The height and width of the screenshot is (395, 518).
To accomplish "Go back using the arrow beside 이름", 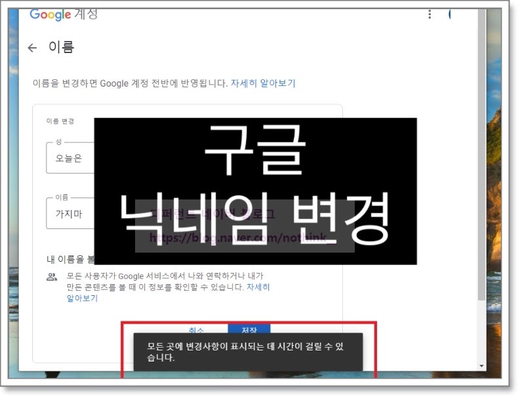I will coord(32,48).
